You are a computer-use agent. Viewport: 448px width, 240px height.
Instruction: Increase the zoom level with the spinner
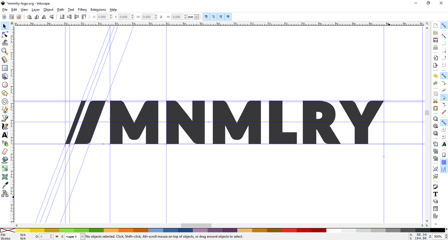click(446, 235)
